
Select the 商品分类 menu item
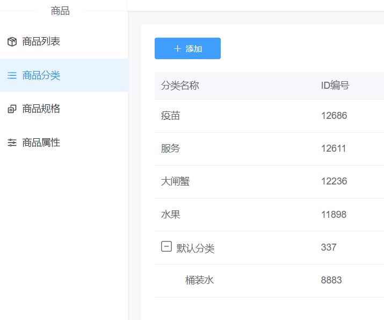point(41,75)
